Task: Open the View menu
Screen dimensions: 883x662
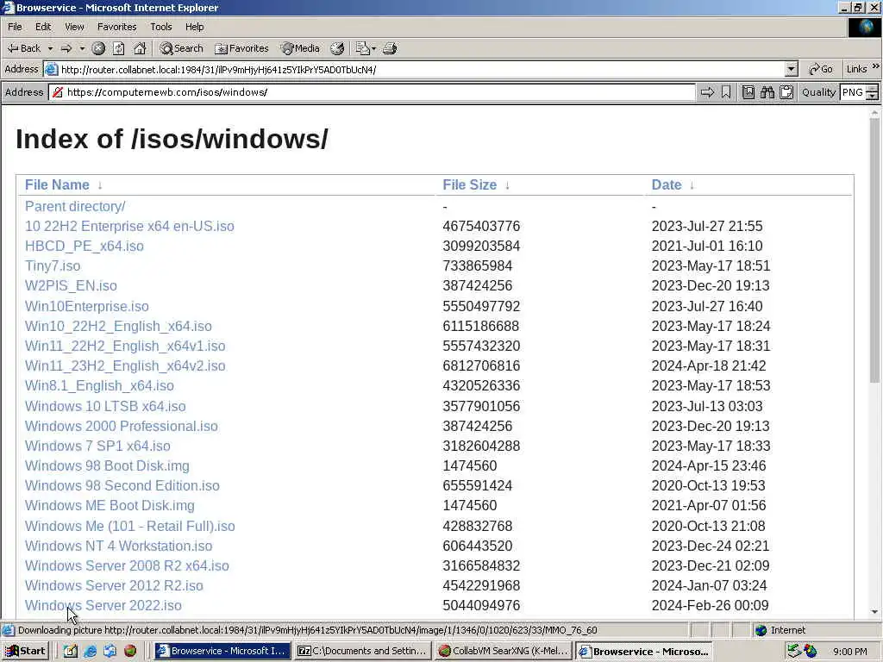Action: pyautogui.click(x=74, y=27)
